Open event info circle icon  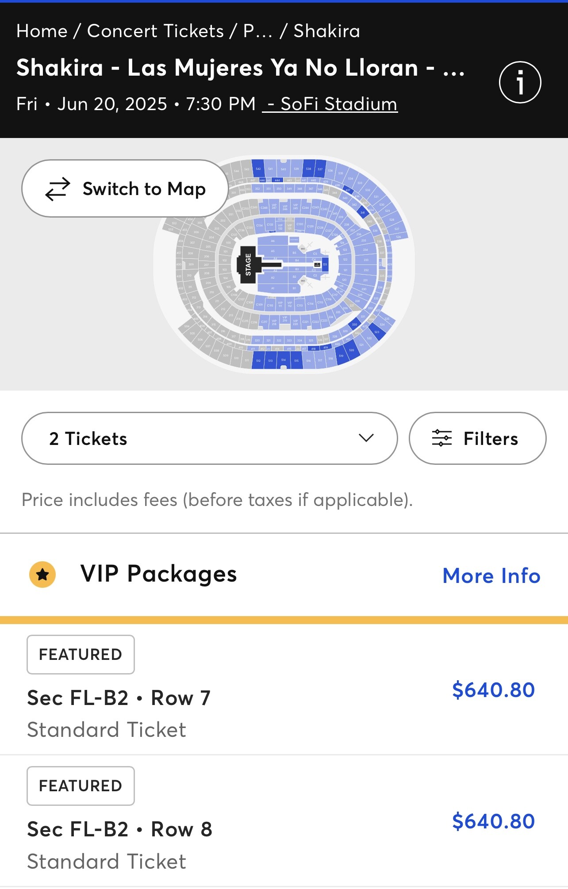click(520, 82)
